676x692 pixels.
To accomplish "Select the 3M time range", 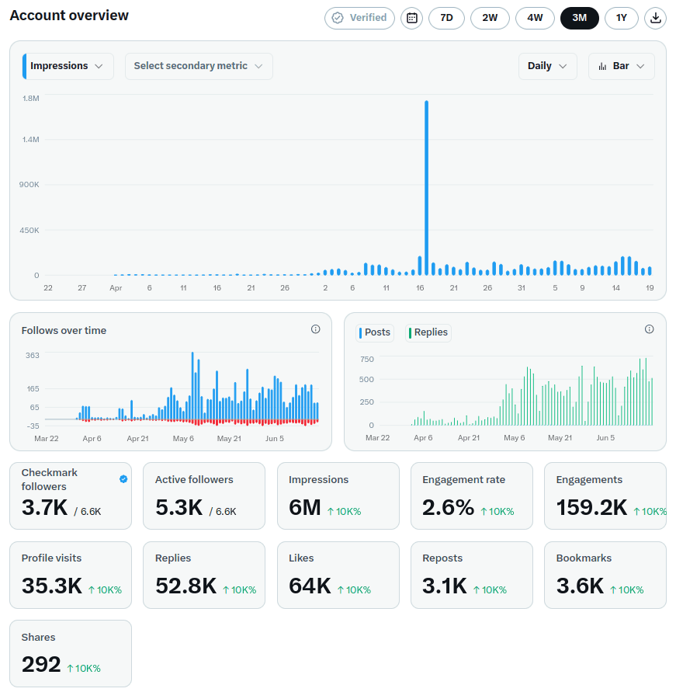I will [x=580, y=18].
